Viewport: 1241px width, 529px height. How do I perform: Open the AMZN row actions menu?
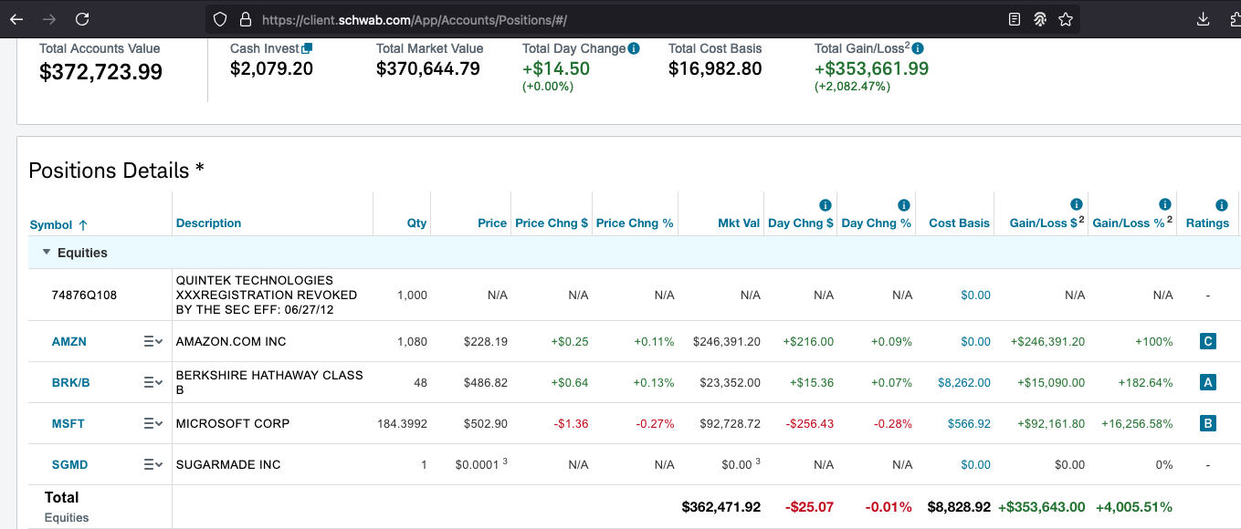click(x=152, y=342)
